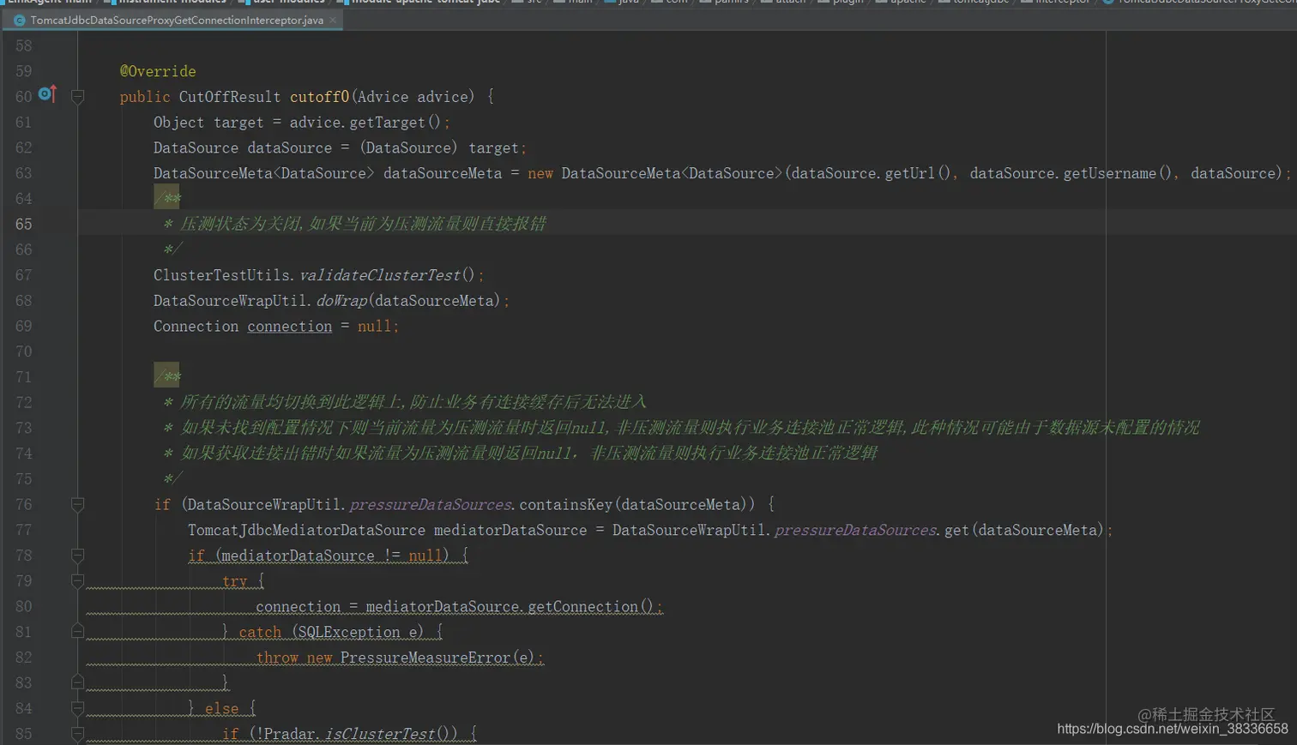Image resolution: width=1297 pixels, height=745 pixels.
Task: Click the try keyword on line 79
Action: [235, 581]
